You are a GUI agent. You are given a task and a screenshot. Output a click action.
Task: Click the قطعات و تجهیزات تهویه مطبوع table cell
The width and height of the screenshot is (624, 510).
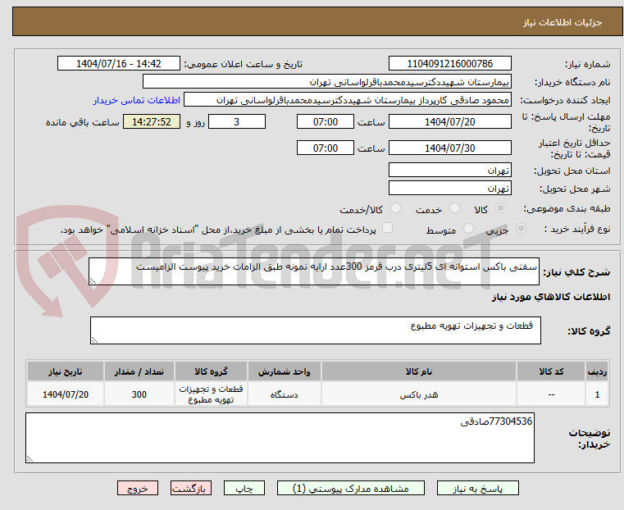point(211,394)
